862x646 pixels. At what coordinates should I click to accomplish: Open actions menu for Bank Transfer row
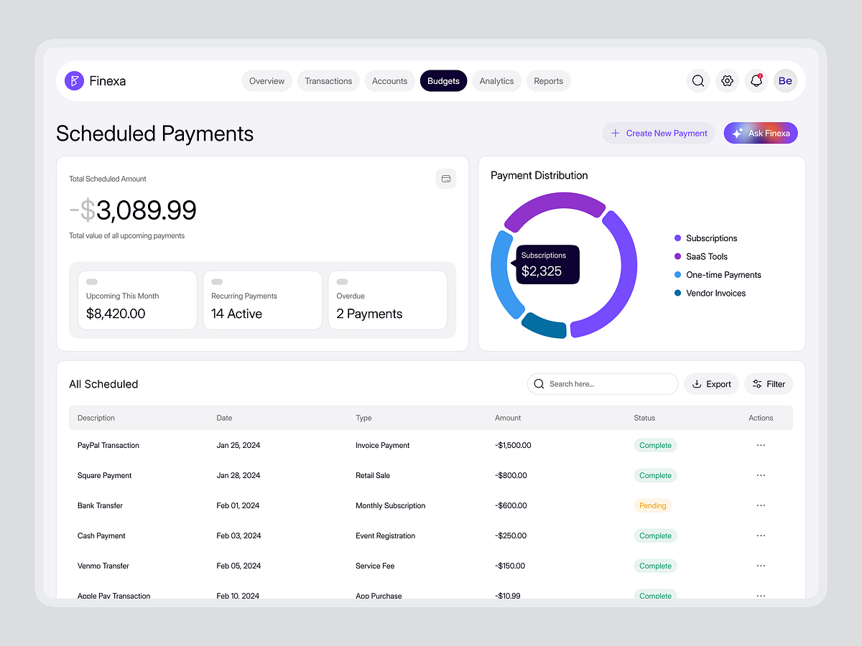(x=761, y=505)
